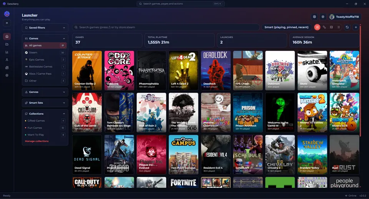Add a new game with the plus button
Screen dimensions: 369x199
[x=356, y=27]
